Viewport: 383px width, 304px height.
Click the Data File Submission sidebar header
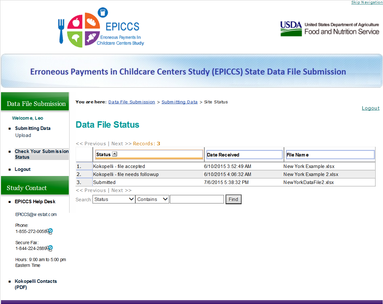click(x=35, y=101)
